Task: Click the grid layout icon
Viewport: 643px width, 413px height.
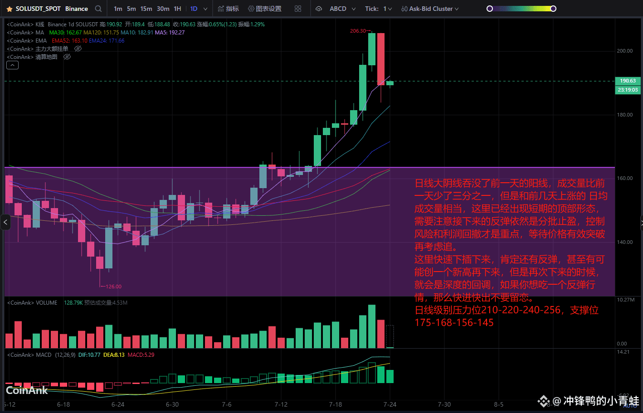Action: (x=298, y=9)
